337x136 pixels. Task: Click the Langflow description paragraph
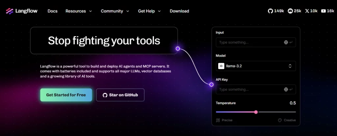[x=106, y=71]
